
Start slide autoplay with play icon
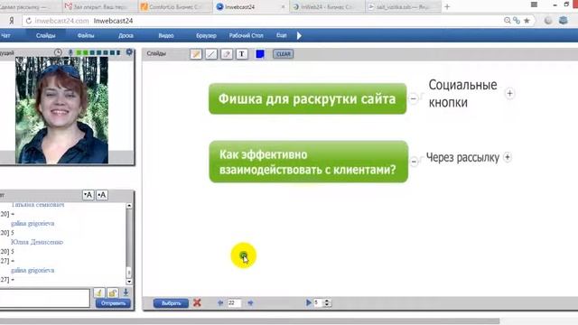point(309,302)
